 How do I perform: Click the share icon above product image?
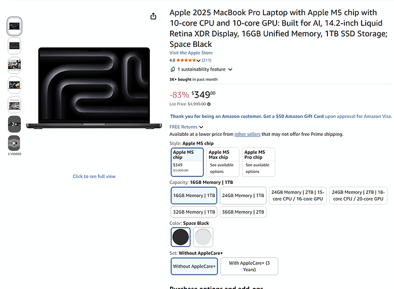coord(153,16)
